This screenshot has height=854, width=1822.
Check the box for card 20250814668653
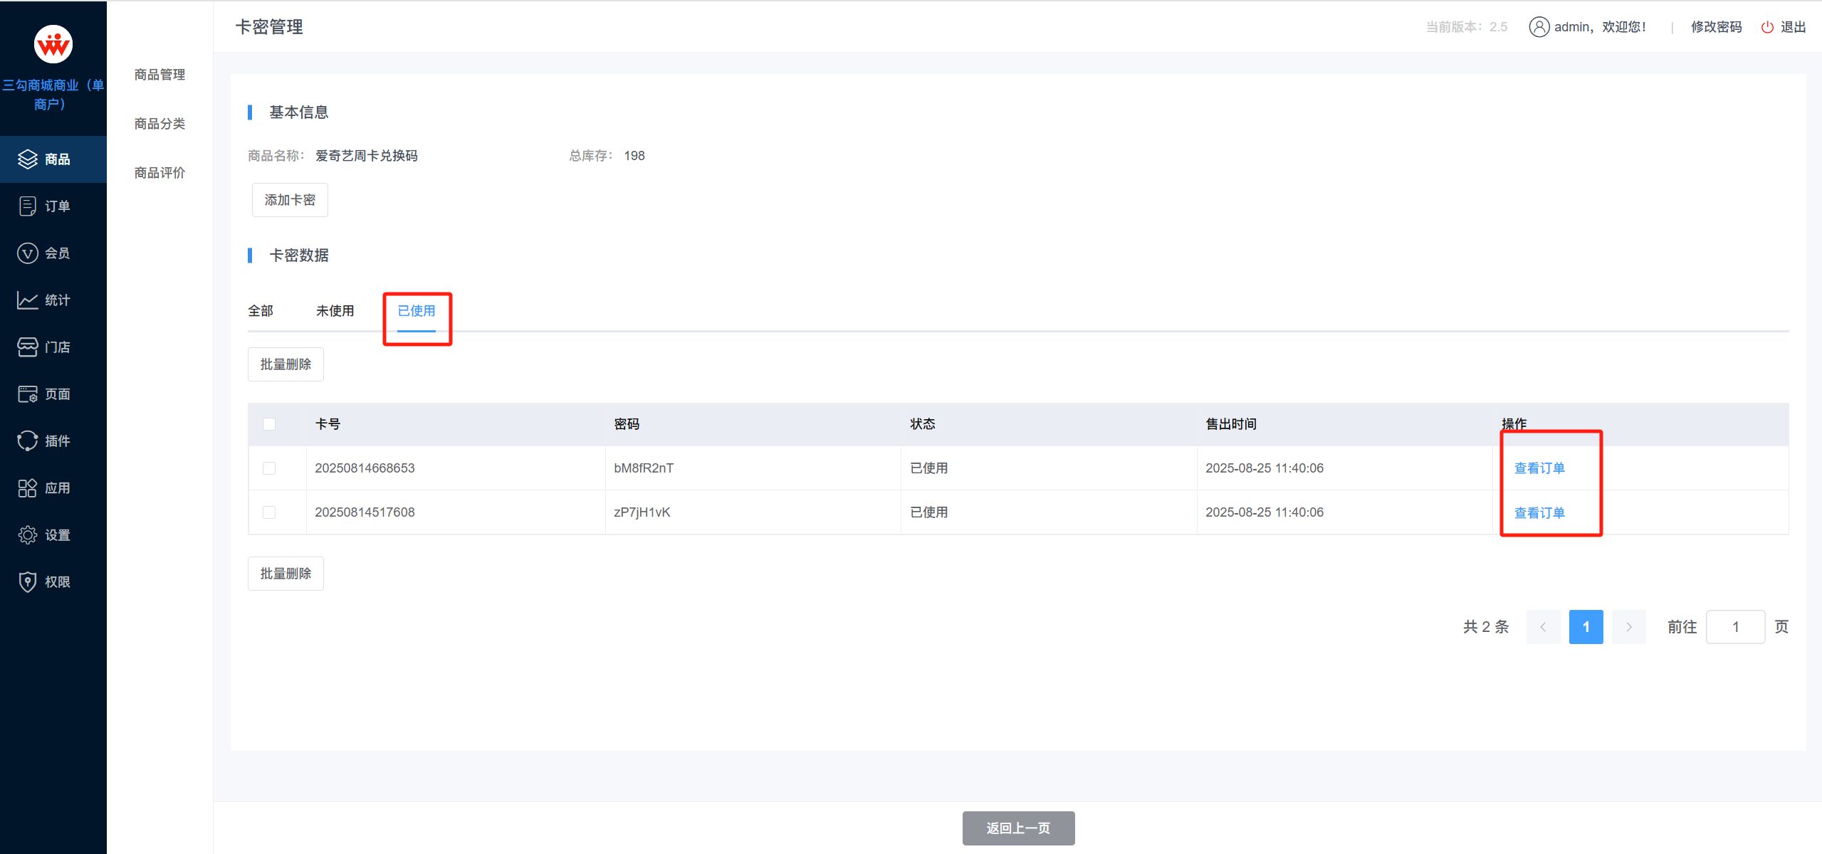tap(269, 468)
